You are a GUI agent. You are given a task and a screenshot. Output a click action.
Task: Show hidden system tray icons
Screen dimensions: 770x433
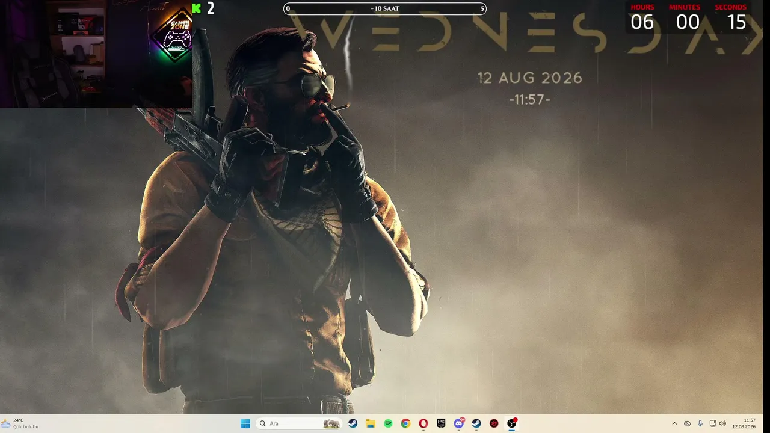pyautogui.click(x=674, y=423)
